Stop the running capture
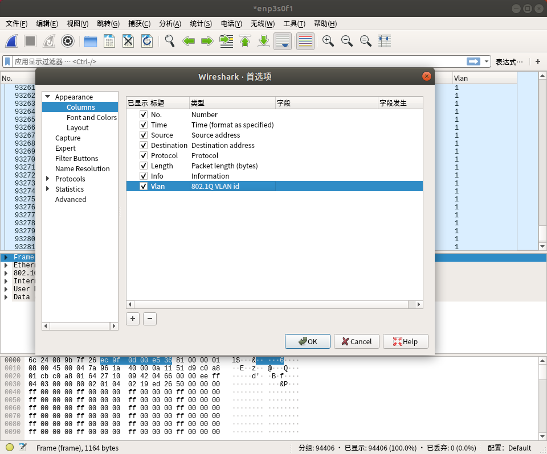Viewport: 547px width, 454px height. pos(30,41)
